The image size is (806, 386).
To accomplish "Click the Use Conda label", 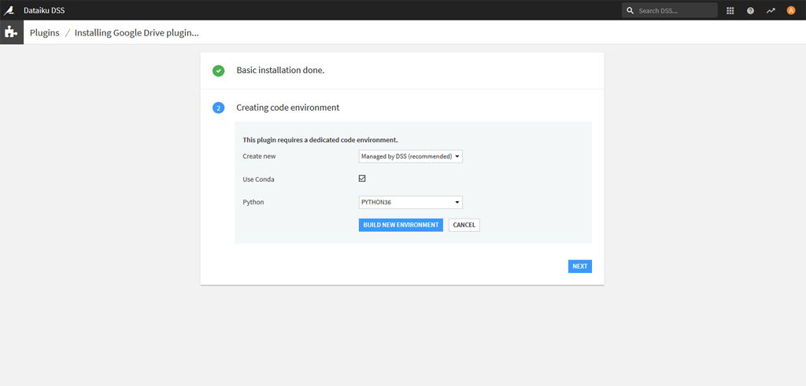I will coord(258,179).
